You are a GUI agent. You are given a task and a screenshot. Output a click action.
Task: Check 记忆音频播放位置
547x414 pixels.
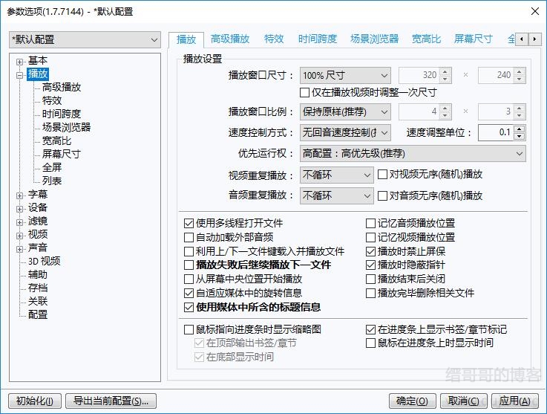pos(370,223)
